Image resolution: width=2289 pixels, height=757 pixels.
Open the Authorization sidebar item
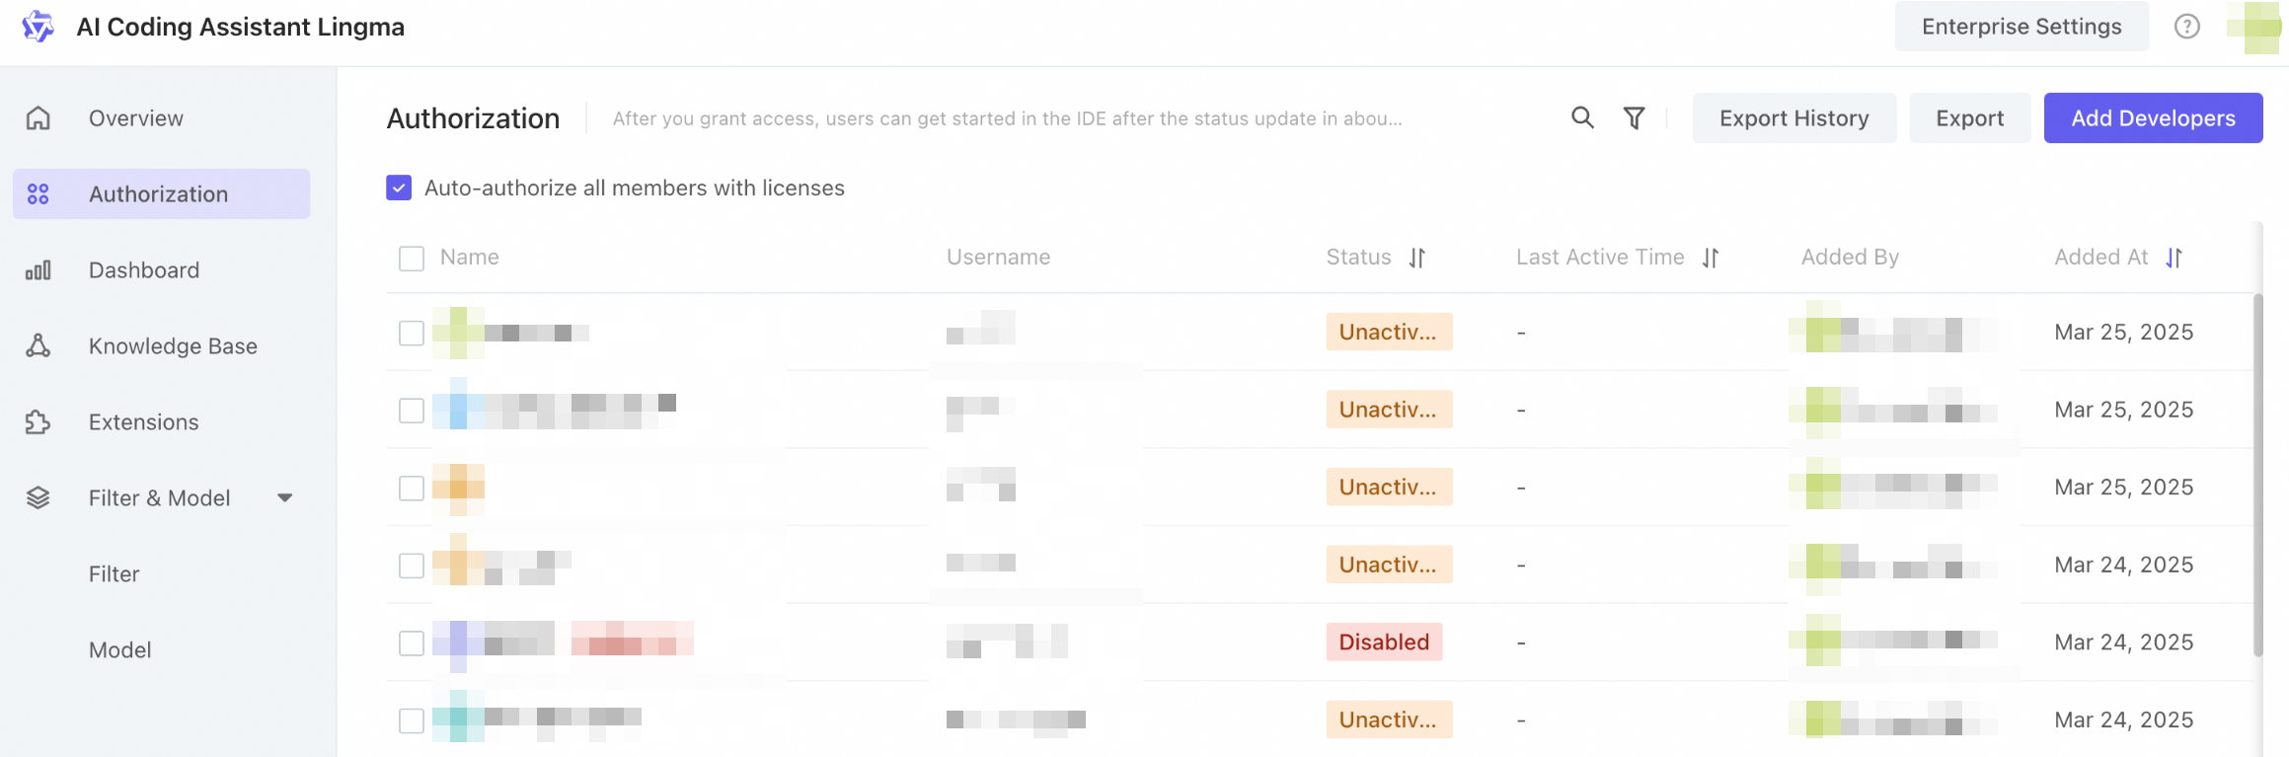coord(161,193)
